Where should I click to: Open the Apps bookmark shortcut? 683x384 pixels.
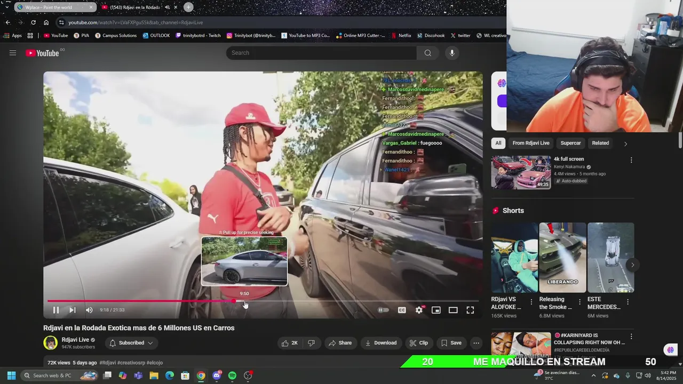13,36
